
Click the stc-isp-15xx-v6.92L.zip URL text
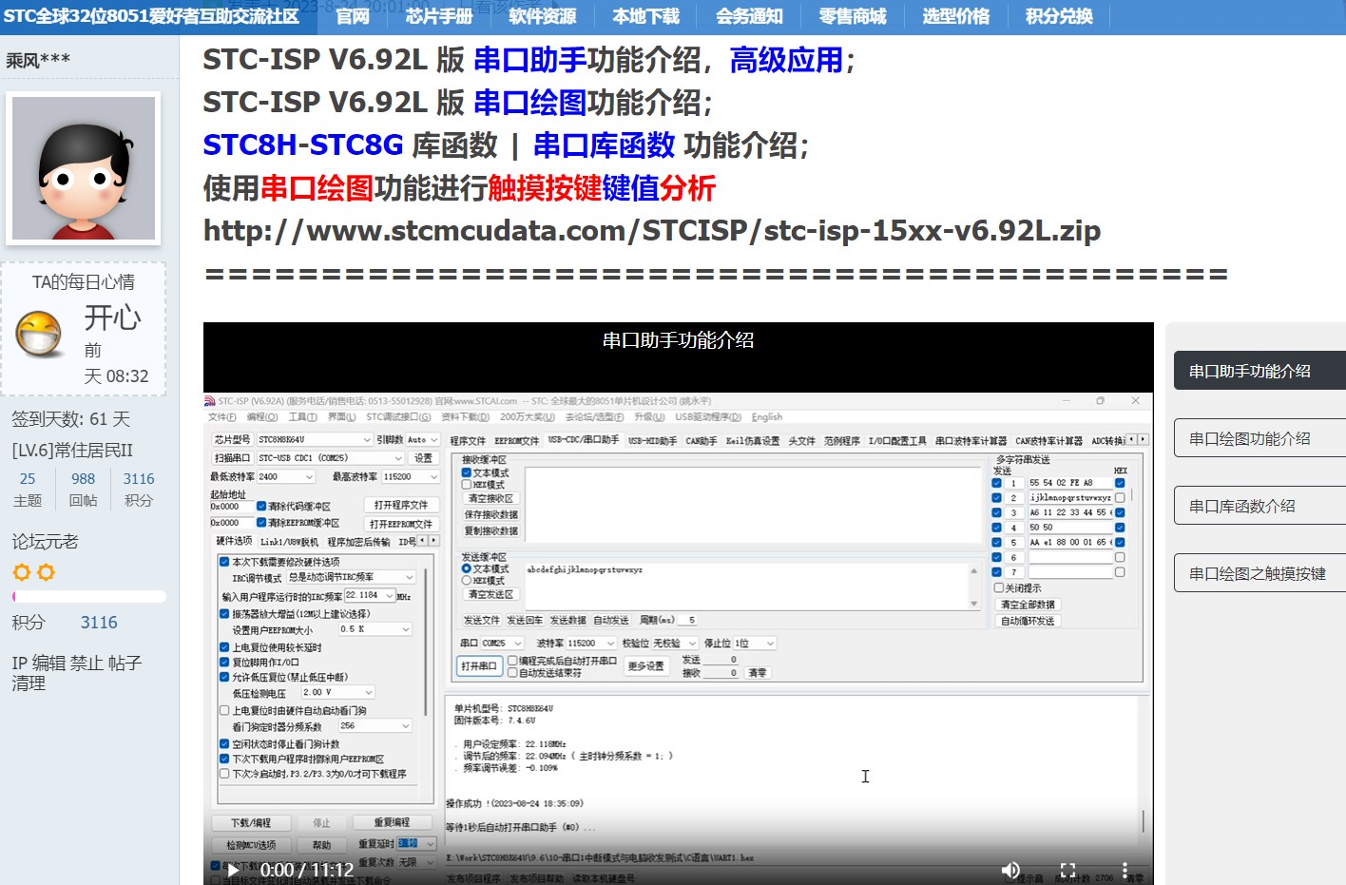tap(652, 230)
